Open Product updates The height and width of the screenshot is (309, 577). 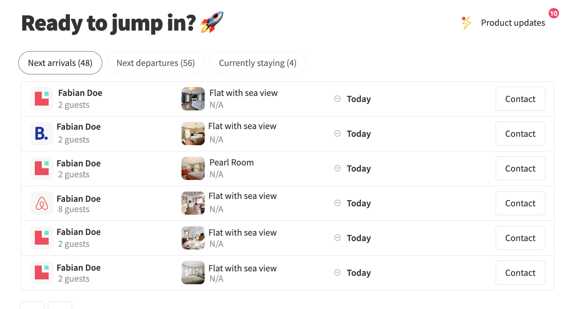pyautogui.click(x=513, y=23)
